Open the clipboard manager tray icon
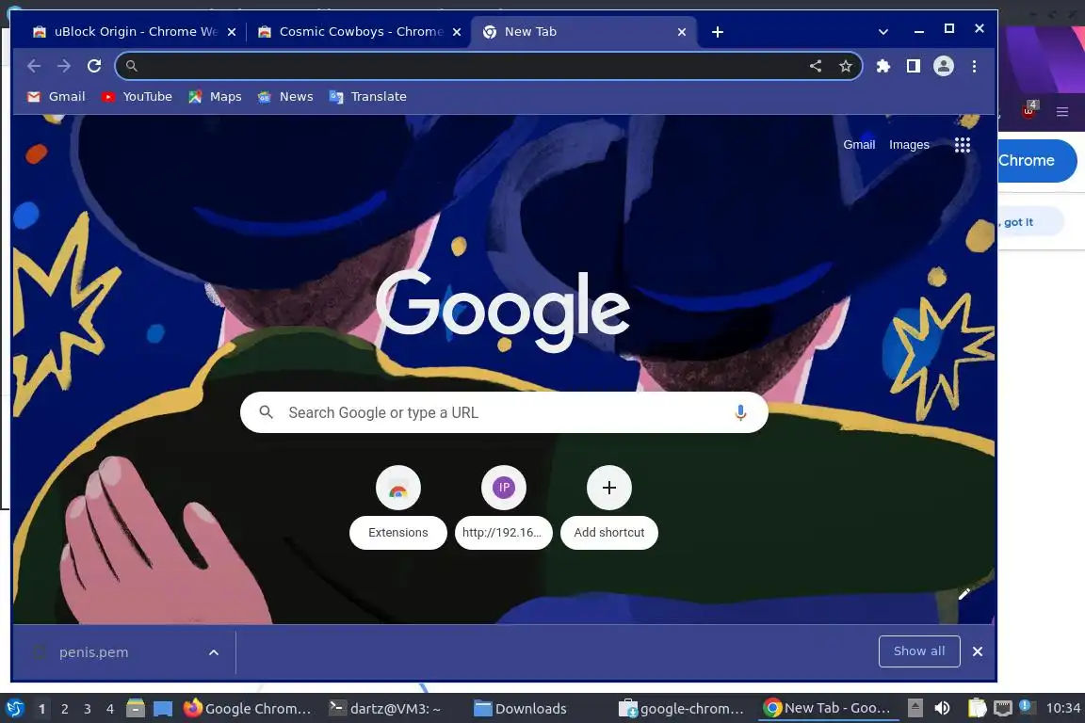The height and width of the screenshot is (723, 1085). (x=977, y=708)
